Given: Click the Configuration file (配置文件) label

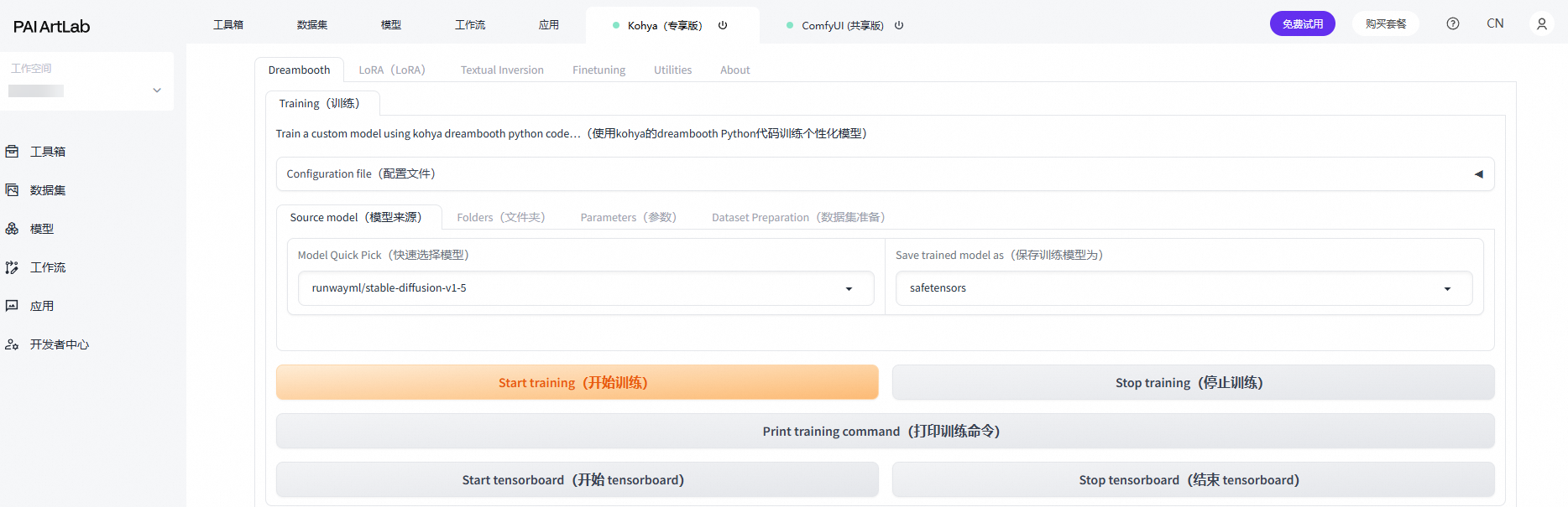Looking at the screenshot, I should point(361,174).
